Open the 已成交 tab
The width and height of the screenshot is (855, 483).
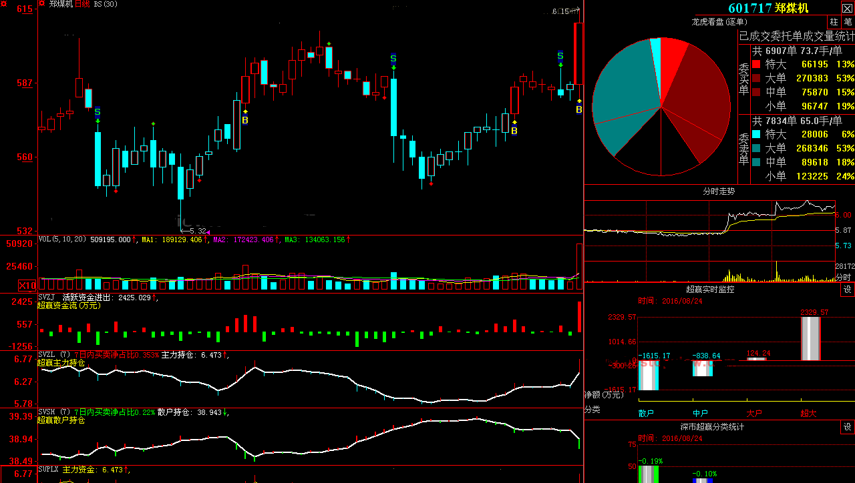[753, 36]
